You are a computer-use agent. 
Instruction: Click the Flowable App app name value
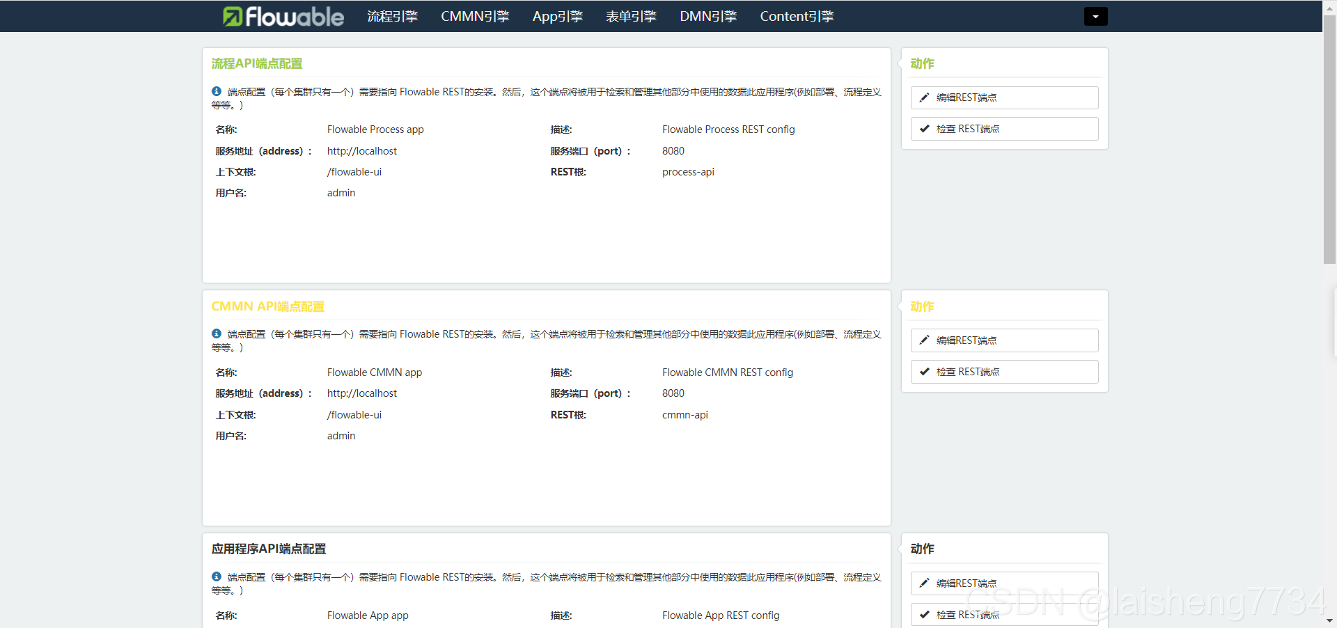368,615
